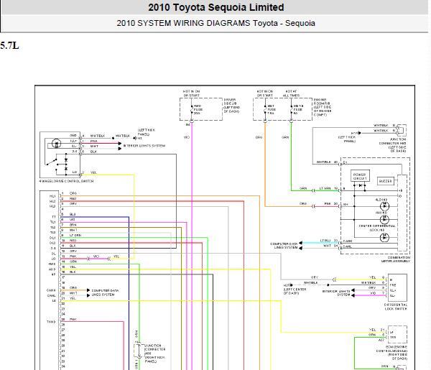Click 'INTERIOR LIGHTS SYSTEM' label near 4WD switch
This screenshot has width=431, height=370.
(144, 146)
